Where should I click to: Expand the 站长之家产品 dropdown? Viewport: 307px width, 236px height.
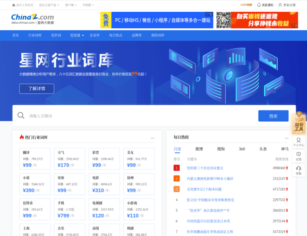pyautogui.click(x=49, y=5)
